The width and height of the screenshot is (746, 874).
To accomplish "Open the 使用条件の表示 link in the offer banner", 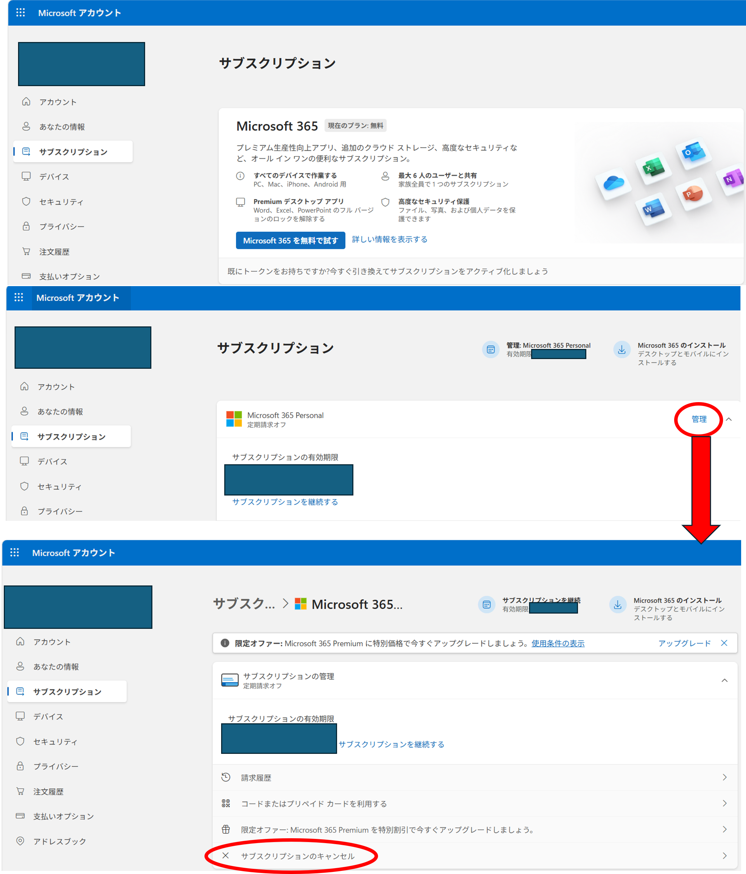I will pos(558,643).
